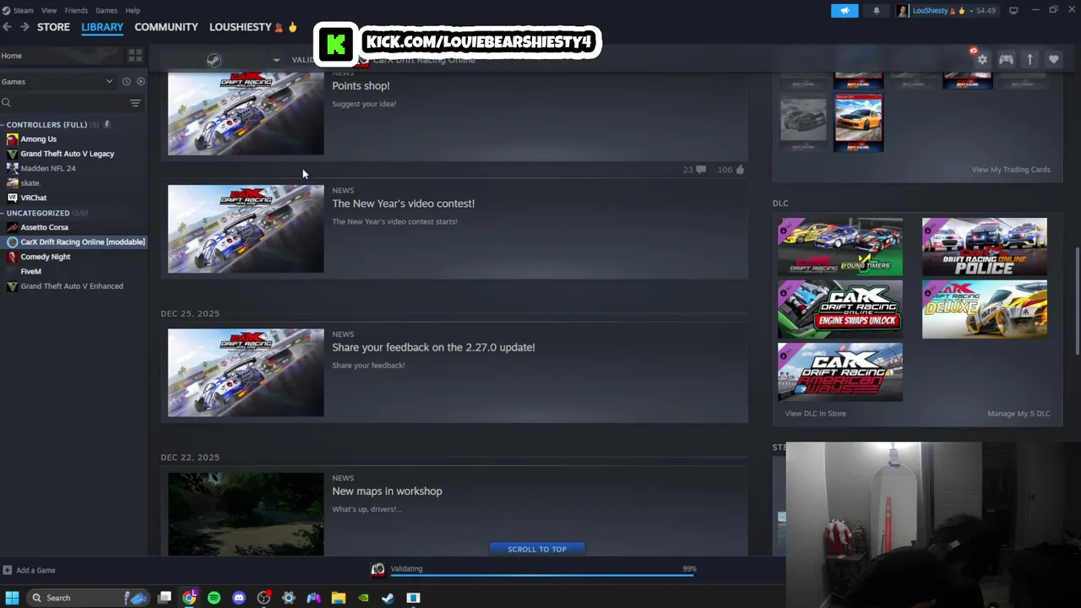Open the View menu

(x=49, y=10)
